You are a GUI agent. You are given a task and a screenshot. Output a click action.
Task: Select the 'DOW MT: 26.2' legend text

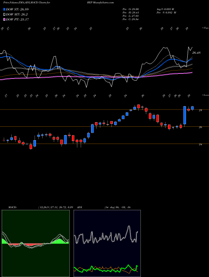(17, 15)
